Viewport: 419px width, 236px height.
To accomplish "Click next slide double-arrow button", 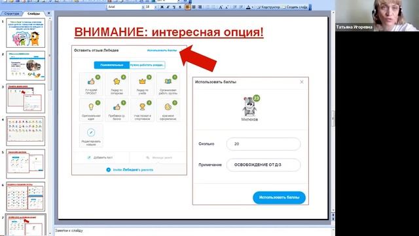I will pyautogui.click(x=333, y=218).
